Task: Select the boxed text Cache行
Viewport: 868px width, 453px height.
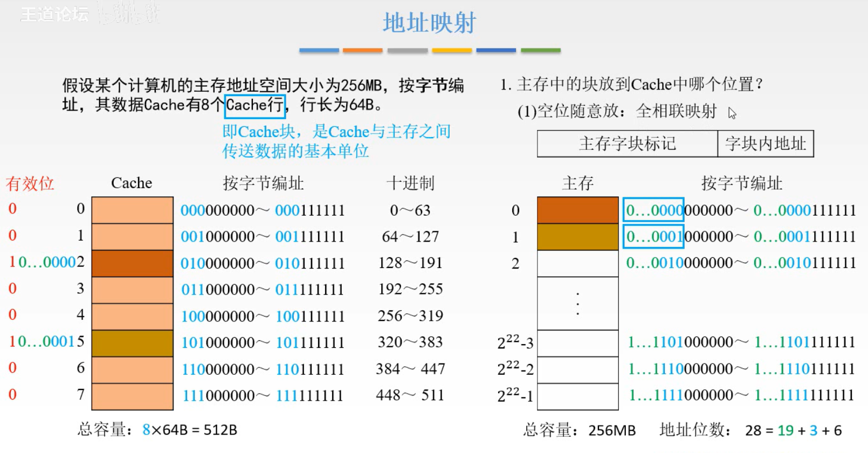Action: pos(254,105)
